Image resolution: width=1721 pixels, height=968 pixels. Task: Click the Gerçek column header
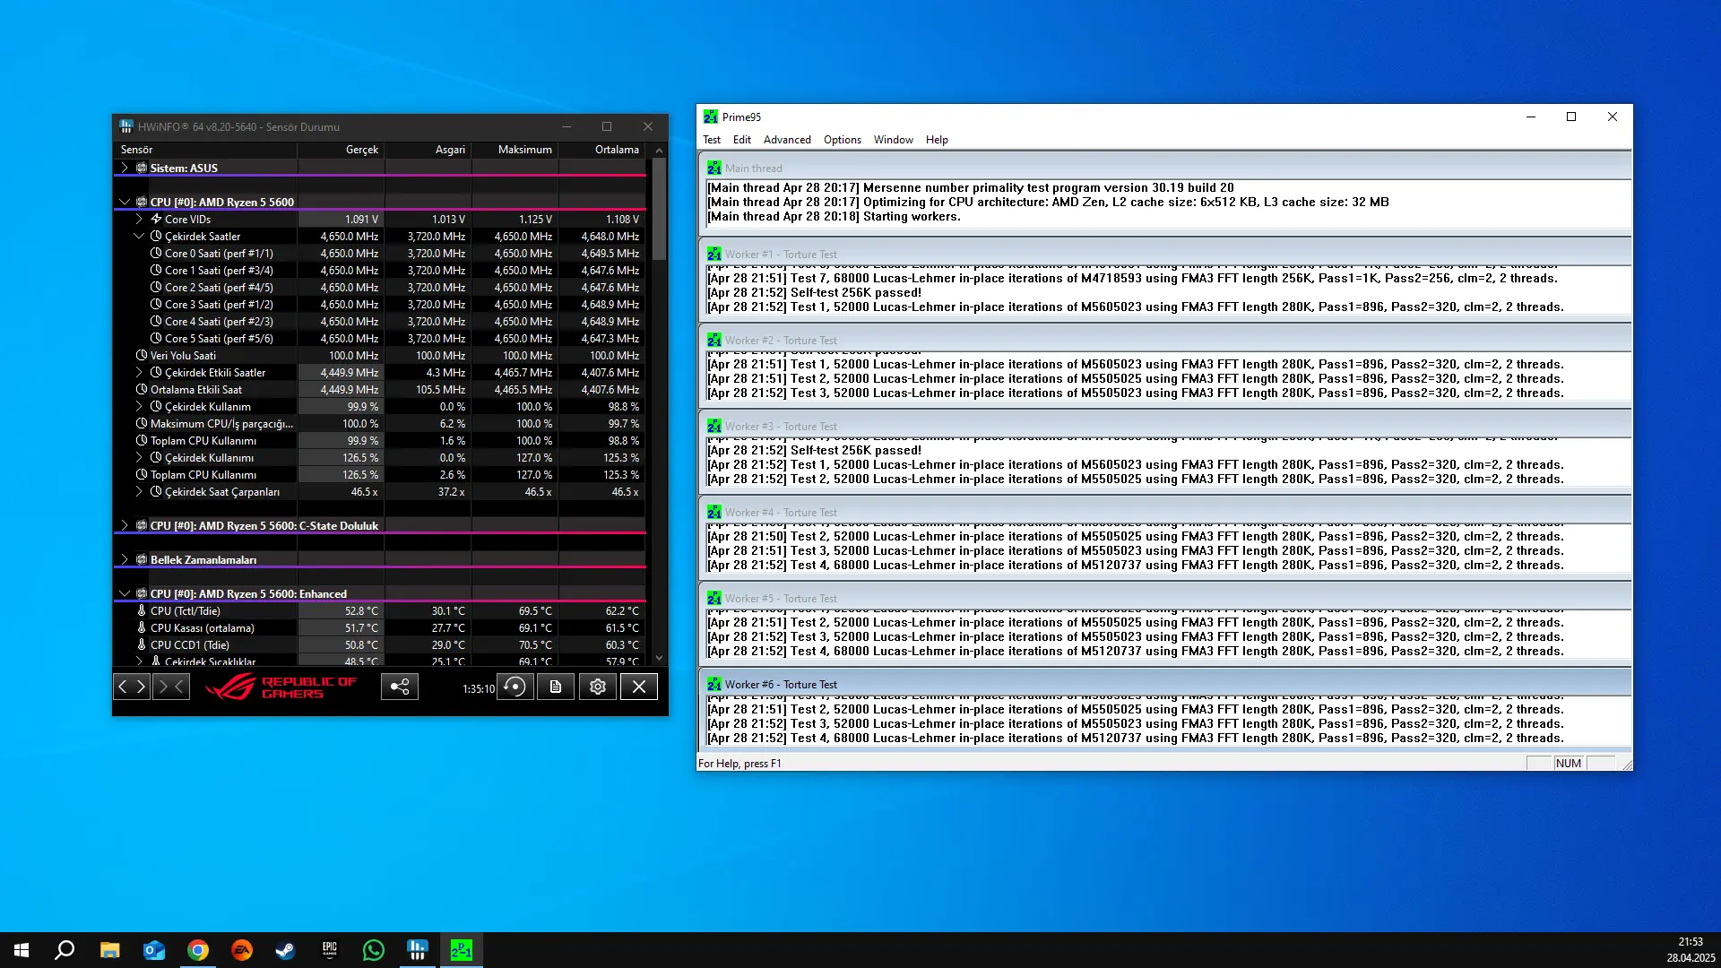click(x=341, y=150)
